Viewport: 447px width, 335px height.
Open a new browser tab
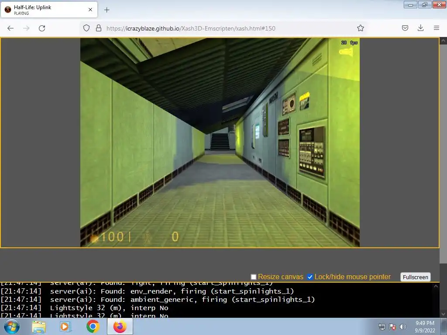[x=107, y=10]
